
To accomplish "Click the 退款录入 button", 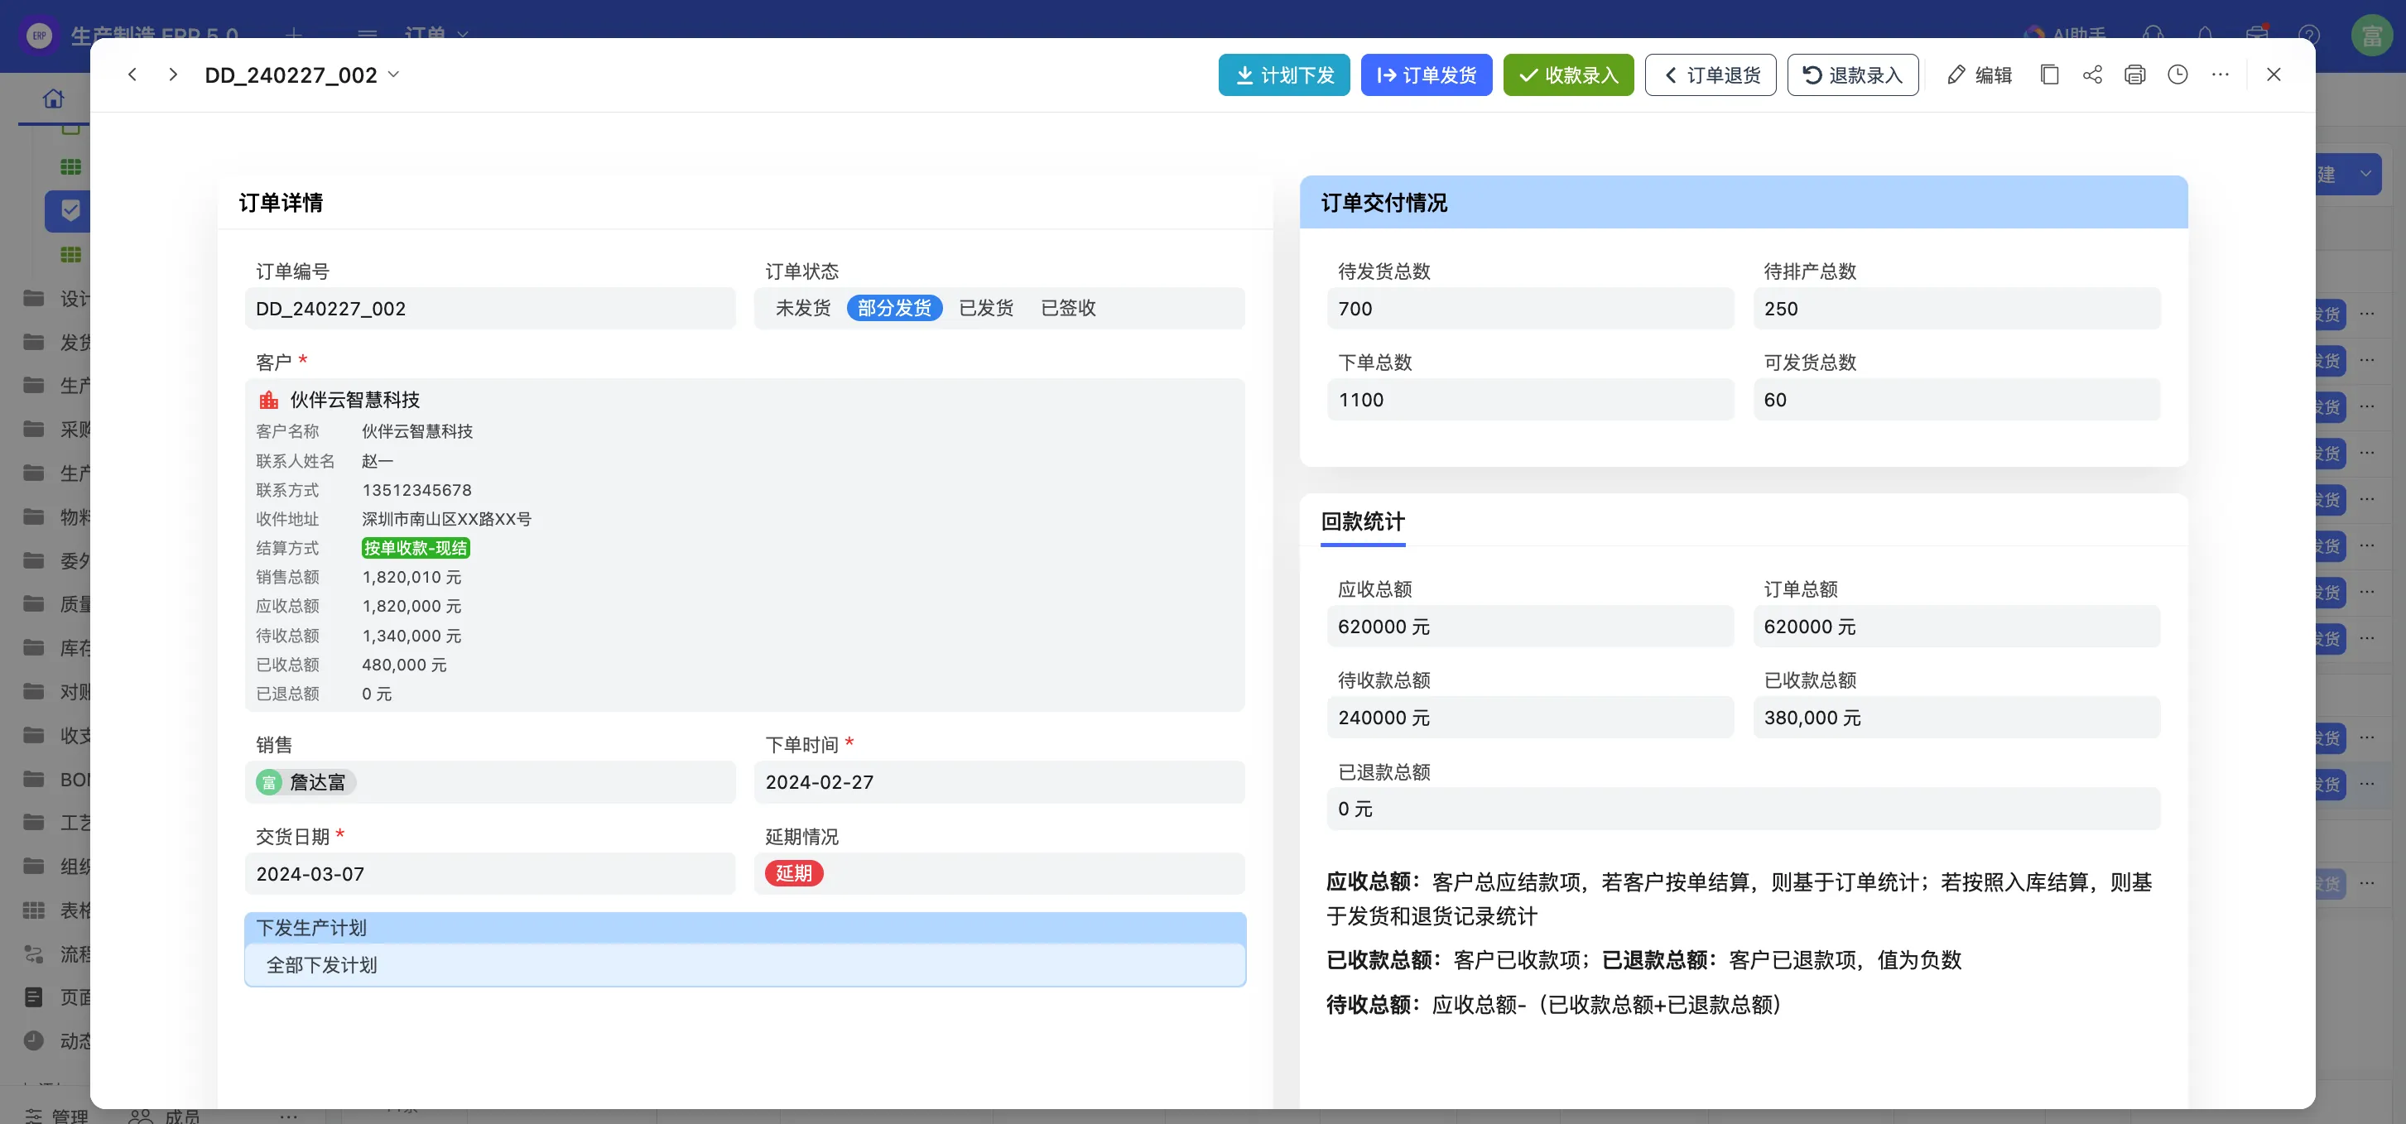I will click(x=1852, y=74).
